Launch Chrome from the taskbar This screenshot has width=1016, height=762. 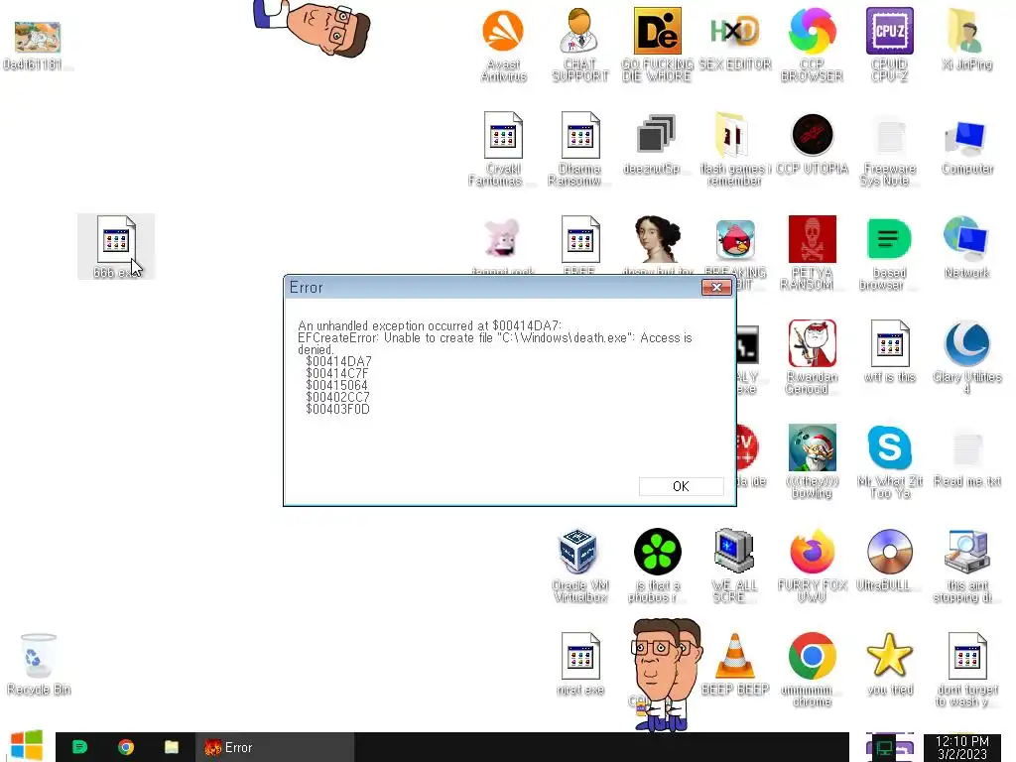(126, 747)
